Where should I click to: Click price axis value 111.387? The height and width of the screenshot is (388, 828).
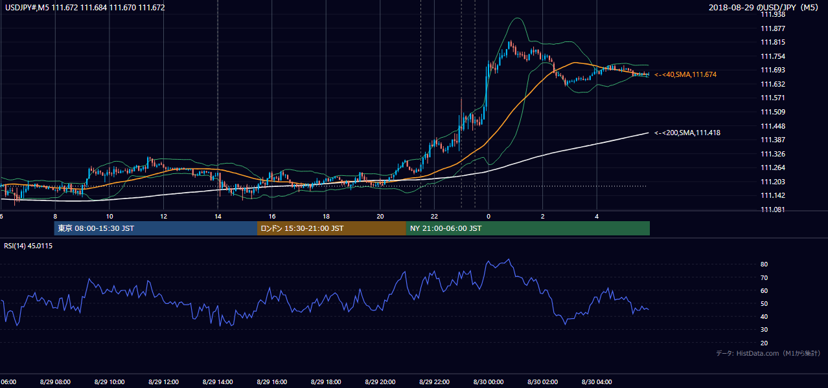773,140
